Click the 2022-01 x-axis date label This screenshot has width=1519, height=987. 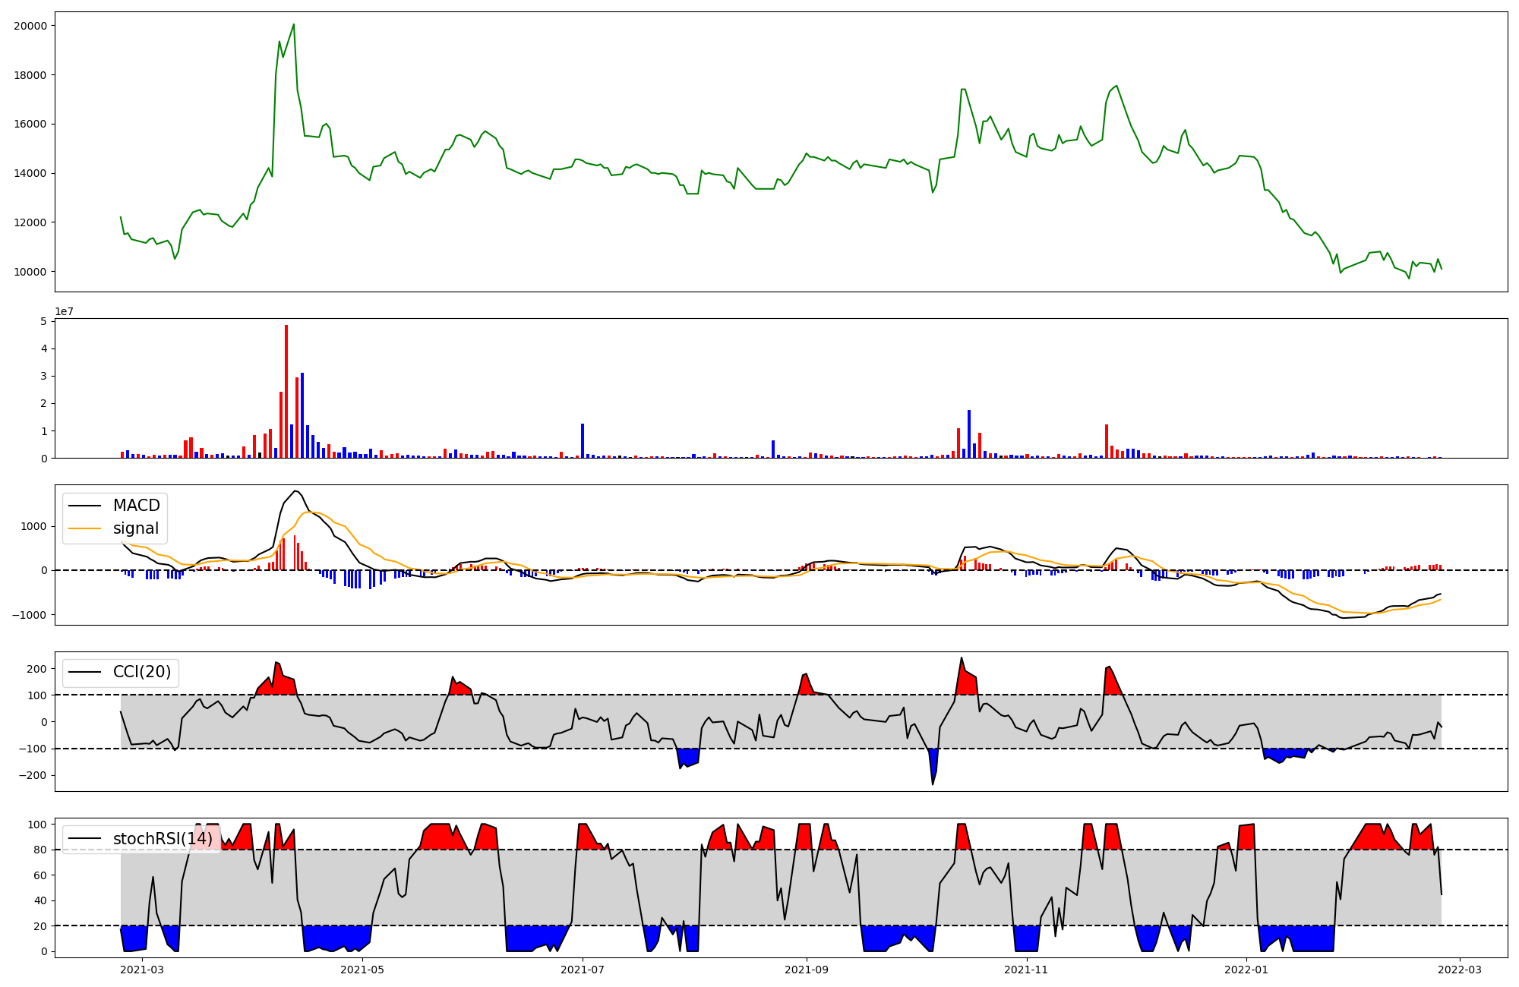(x=1246, y=970)
